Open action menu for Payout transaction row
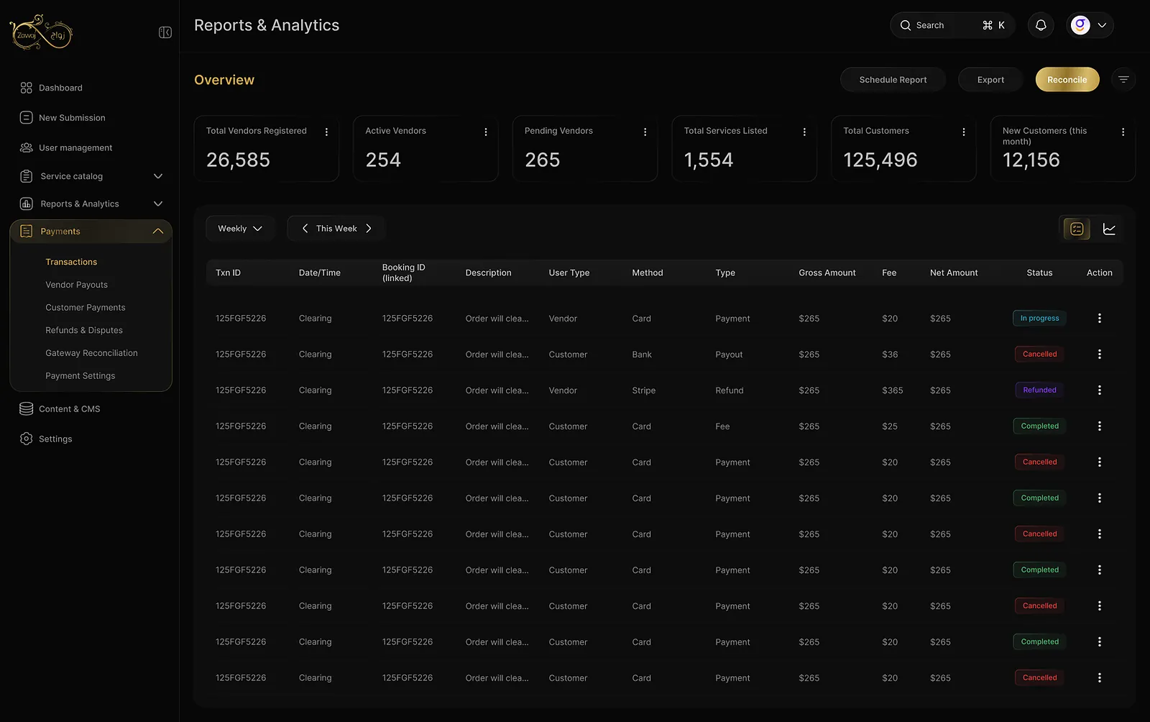The height and width of the screenshot is (722, 1150). (x=1100, y=355)
